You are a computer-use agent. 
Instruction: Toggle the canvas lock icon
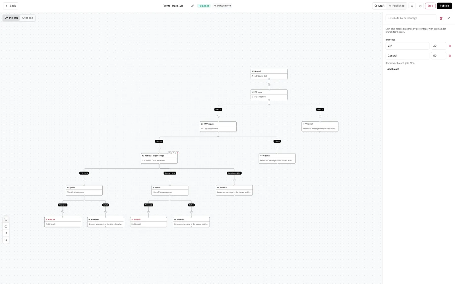coord(6,226)
